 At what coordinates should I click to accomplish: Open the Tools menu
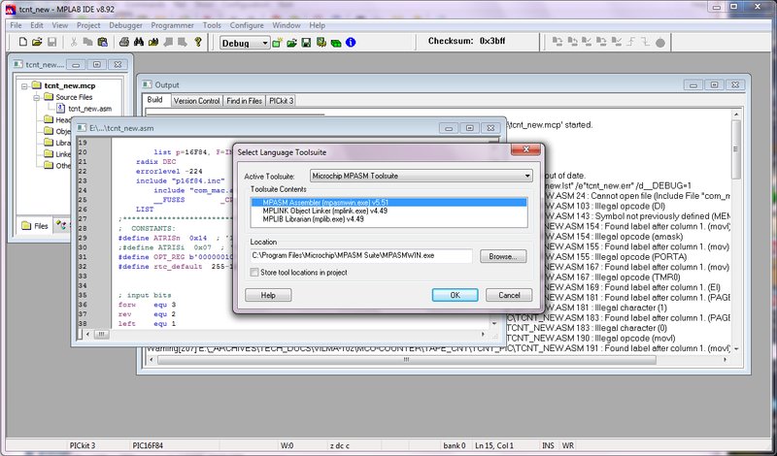pos(212,25)
